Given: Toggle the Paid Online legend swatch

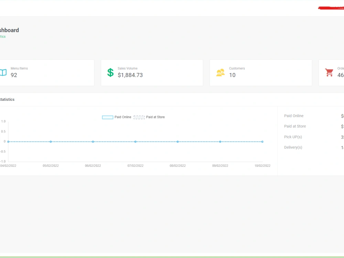Looking at the screenshot, I should pos(107,117).
